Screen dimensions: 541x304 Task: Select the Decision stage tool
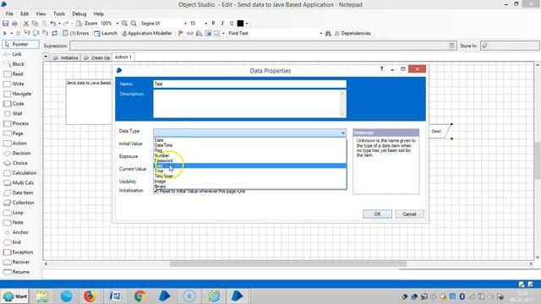pyautogui.click(x=21, y=153)
